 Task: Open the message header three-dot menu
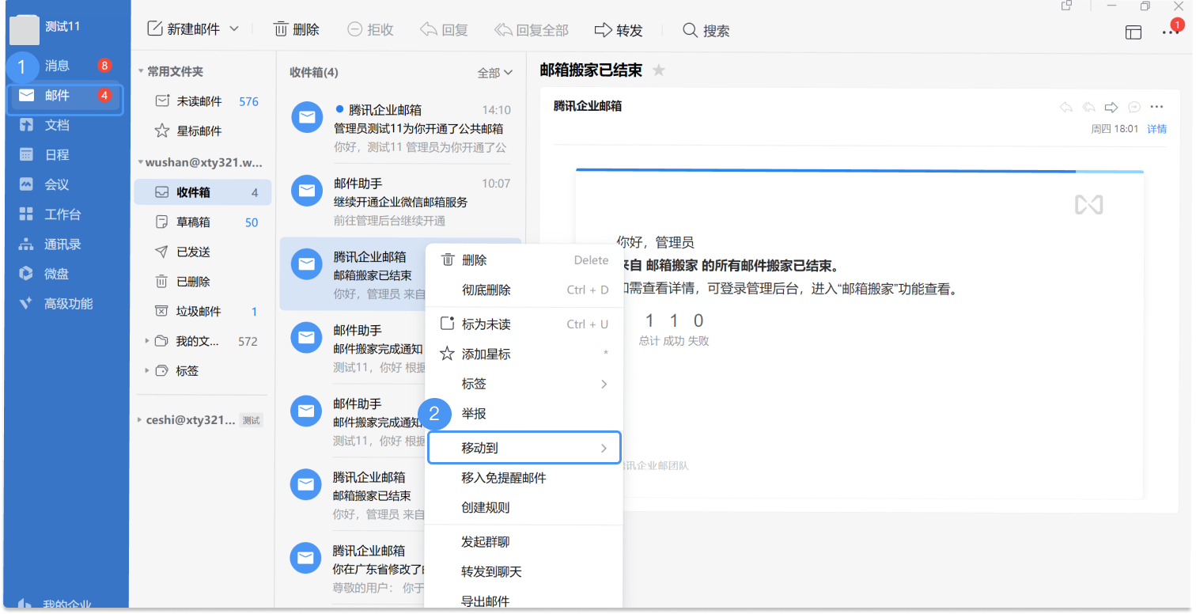point(1157,107)
